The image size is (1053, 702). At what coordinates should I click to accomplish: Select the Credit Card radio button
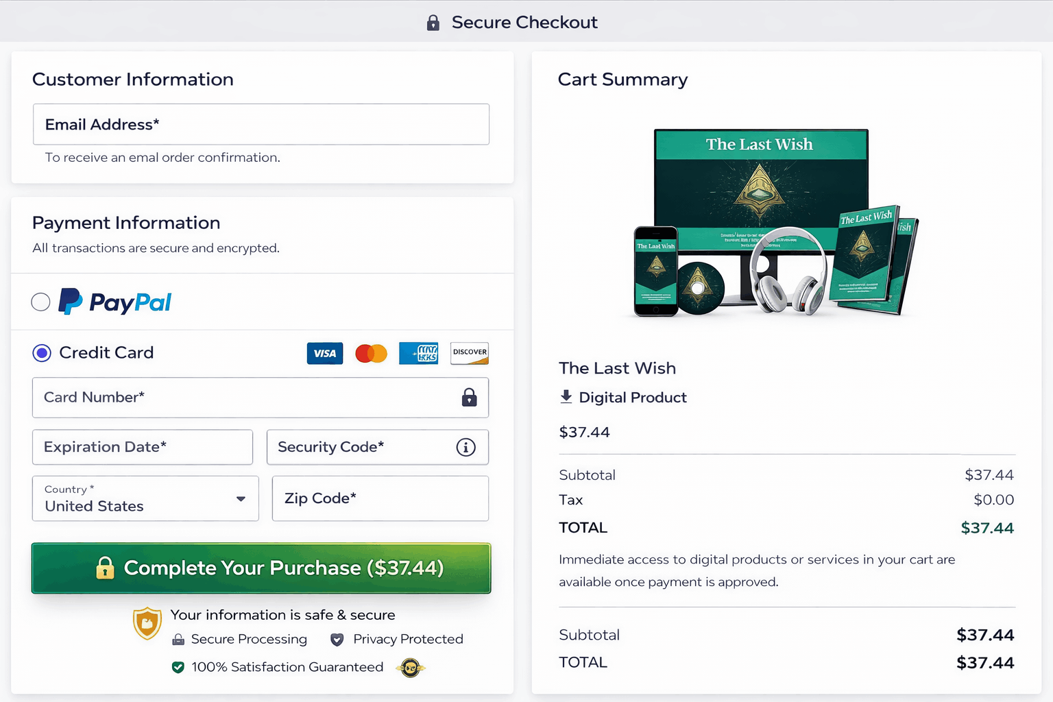[42, 353]
